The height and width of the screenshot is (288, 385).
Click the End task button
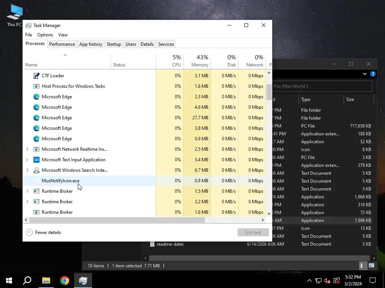pyautogui.click(x=253, y=232)
